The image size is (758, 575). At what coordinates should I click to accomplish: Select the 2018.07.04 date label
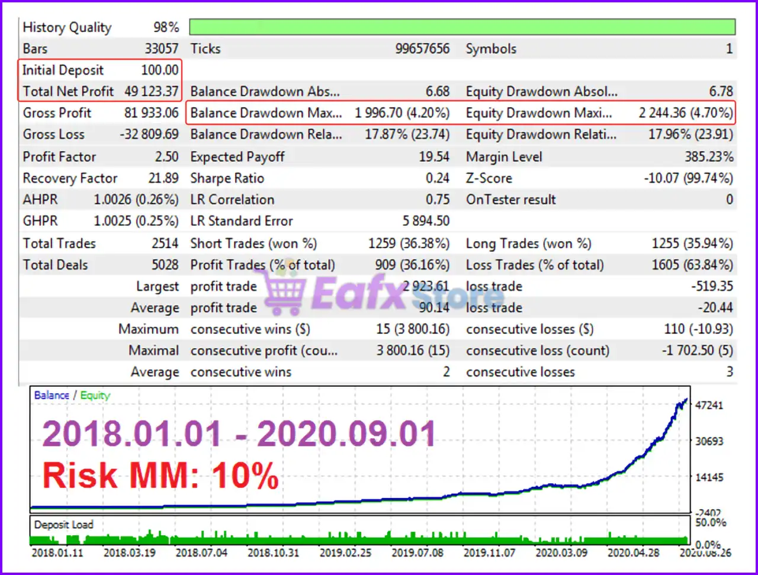(x=202, y=552)
